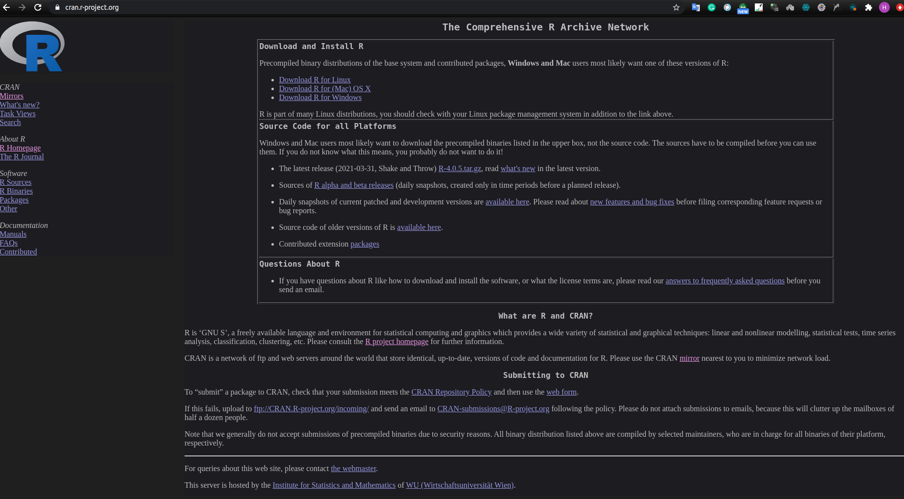Image resolution: width=904 pixels, height=499 pixels.
Task: Click Download R for Linux
Action: (x=315, y=80)
